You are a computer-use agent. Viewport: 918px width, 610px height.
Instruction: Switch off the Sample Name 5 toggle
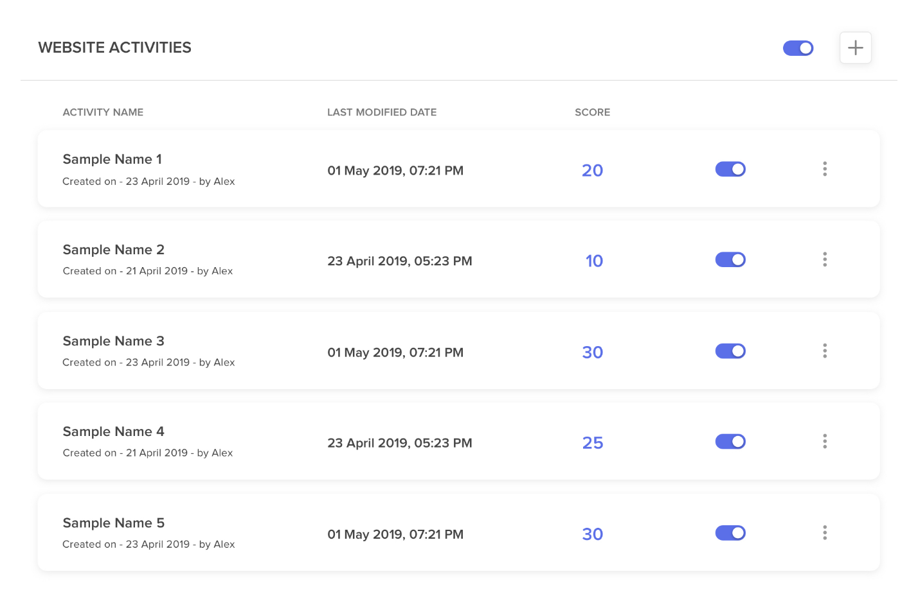[x=730, y=532]
